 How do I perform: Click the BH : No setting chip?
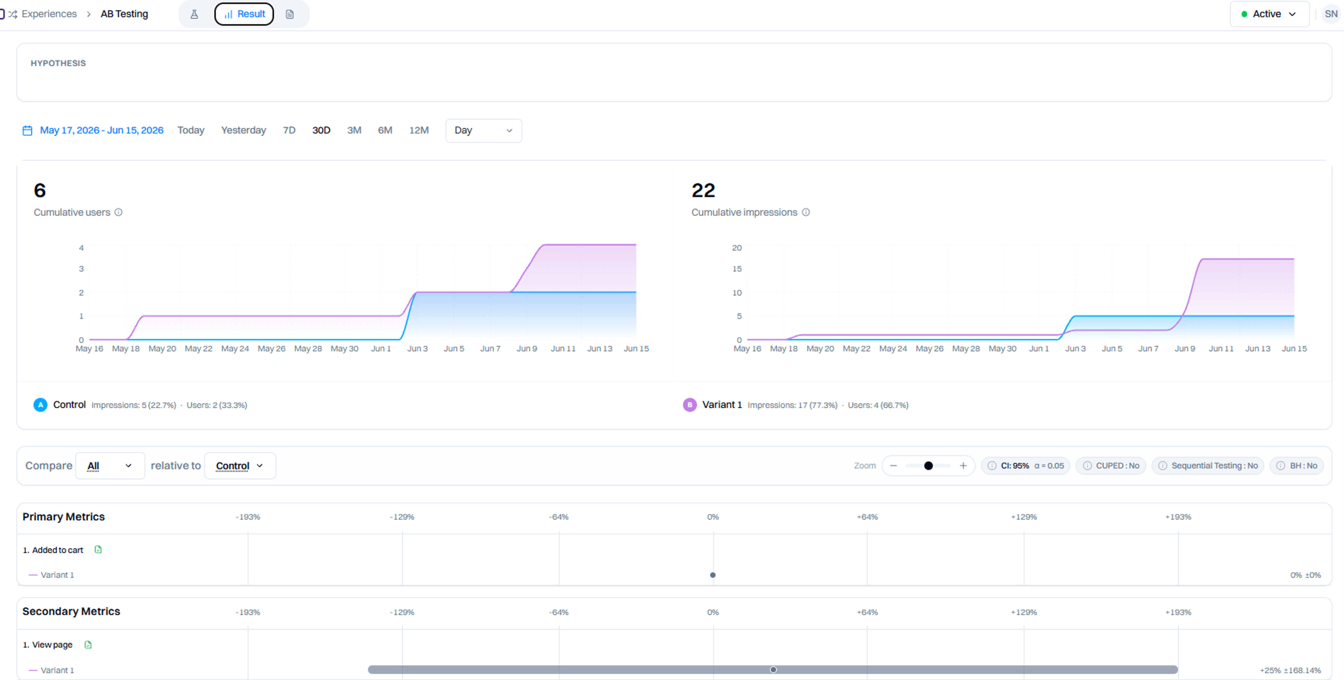(1296, 466)
